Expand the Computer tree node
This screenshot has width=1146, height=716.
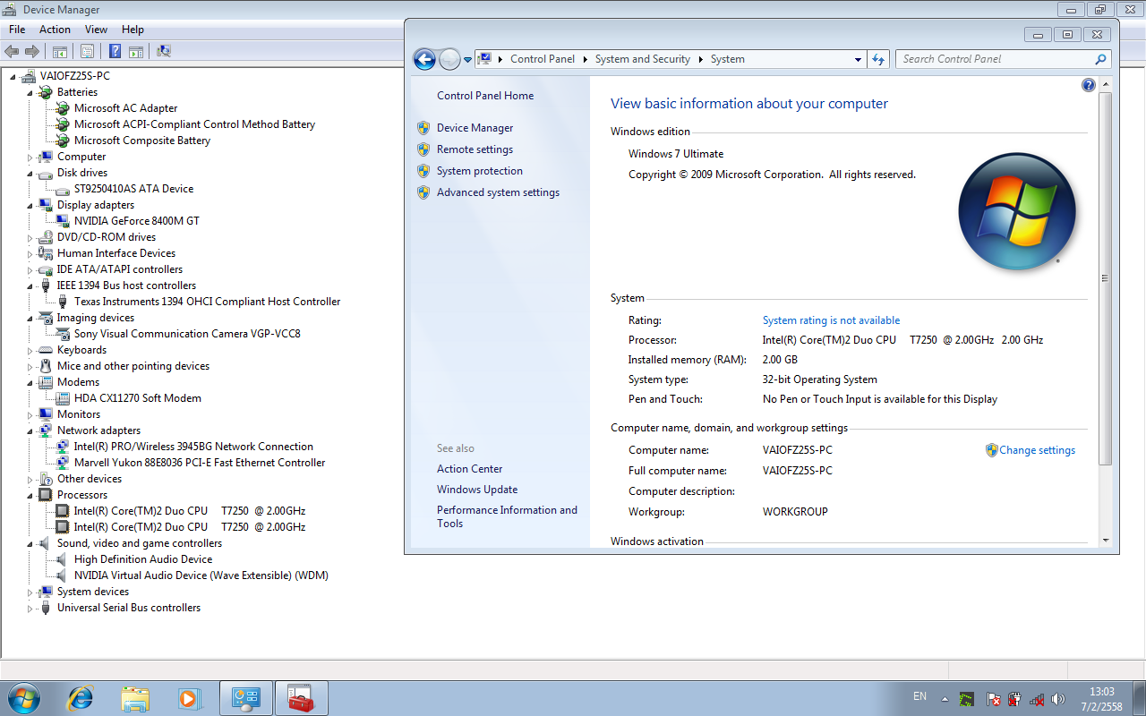(30, 158)
